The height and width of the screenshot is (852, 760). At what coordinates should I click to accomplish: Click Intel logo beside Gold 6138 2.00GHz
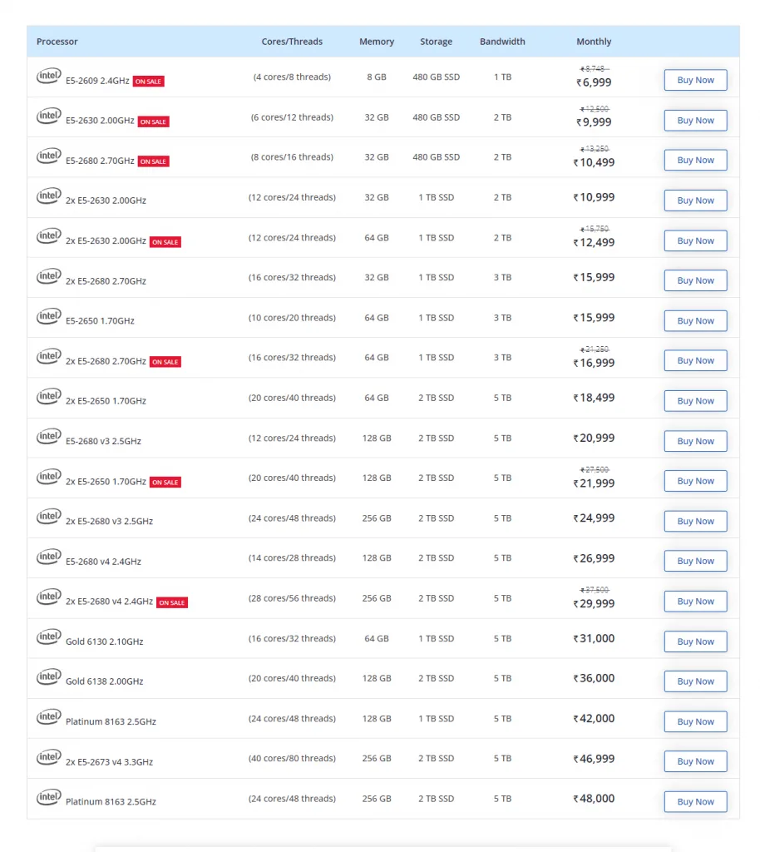(x=48, y=677)
